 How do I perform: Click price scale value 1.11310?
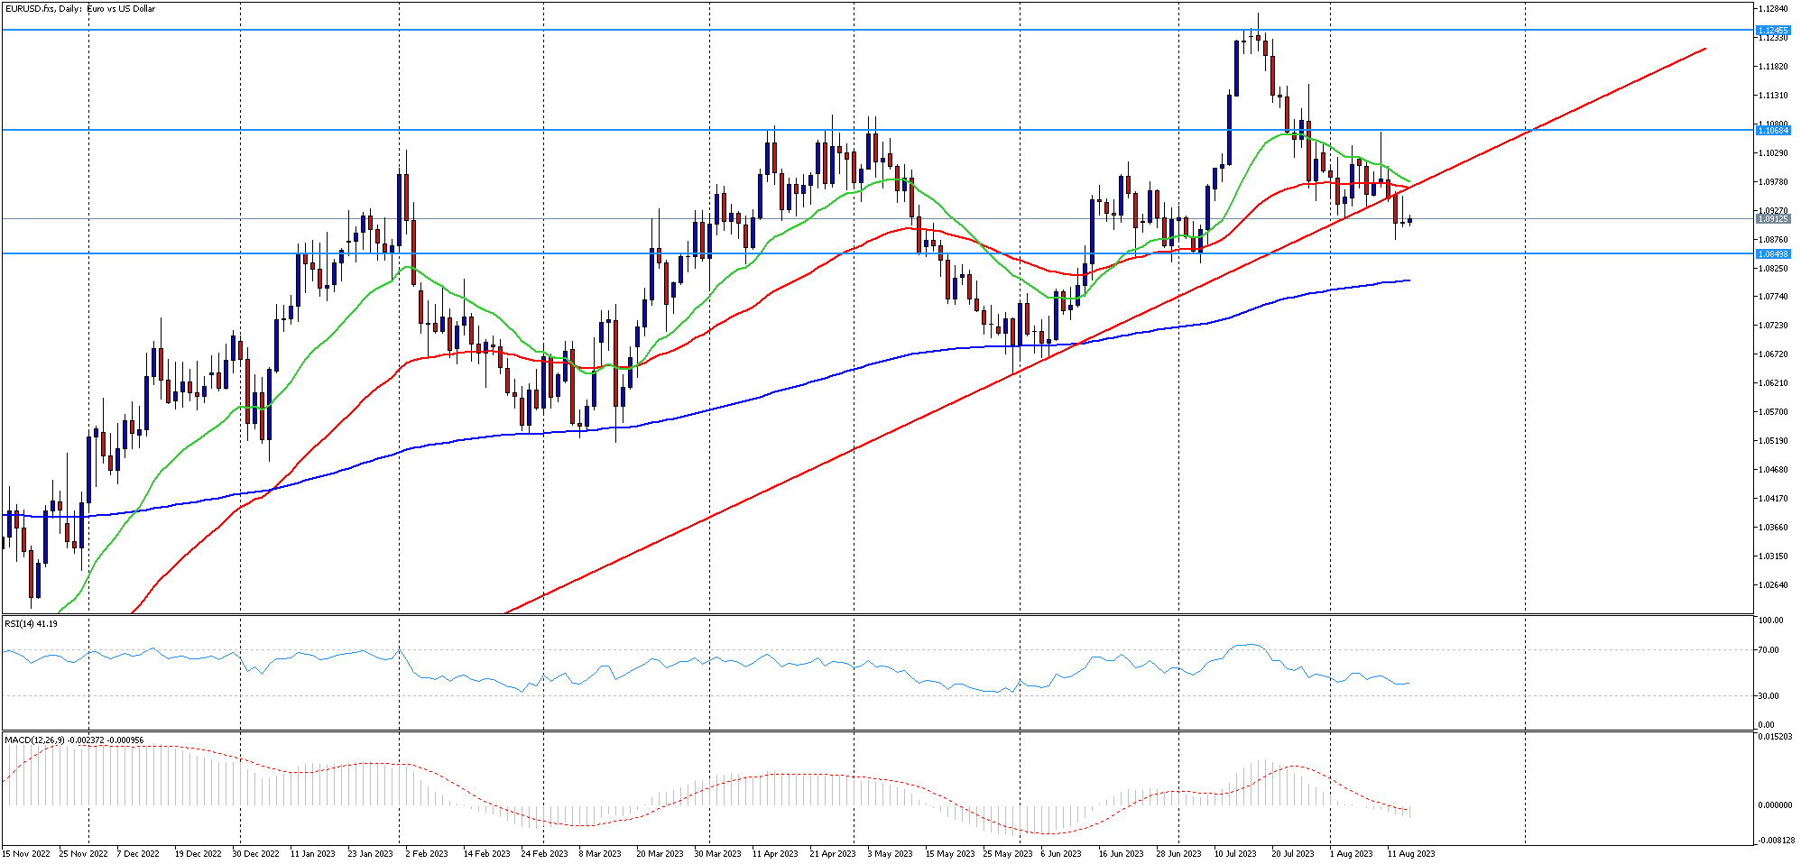point(1773,96)
